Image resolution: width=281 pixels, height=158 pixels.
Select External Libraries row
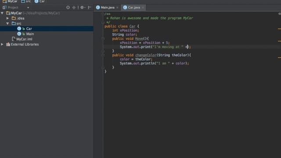[x=47, y=44]
